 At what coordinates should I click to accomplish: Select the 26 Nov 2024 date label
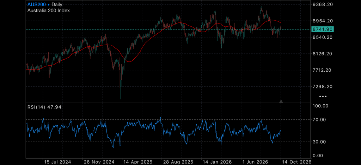[99, 162]
